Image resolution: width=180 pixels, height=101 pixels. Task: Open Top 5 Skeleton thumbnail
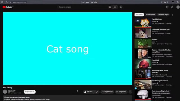click(143, 23)
